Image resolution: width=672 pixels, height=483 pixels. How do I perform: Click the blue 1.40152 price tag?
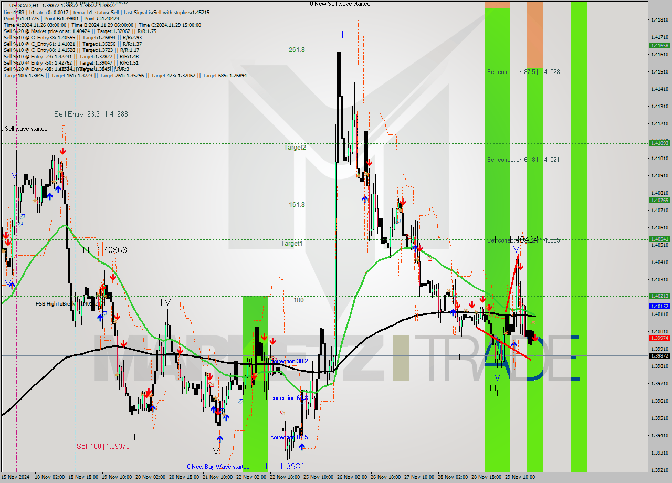(x=659, y=307)
